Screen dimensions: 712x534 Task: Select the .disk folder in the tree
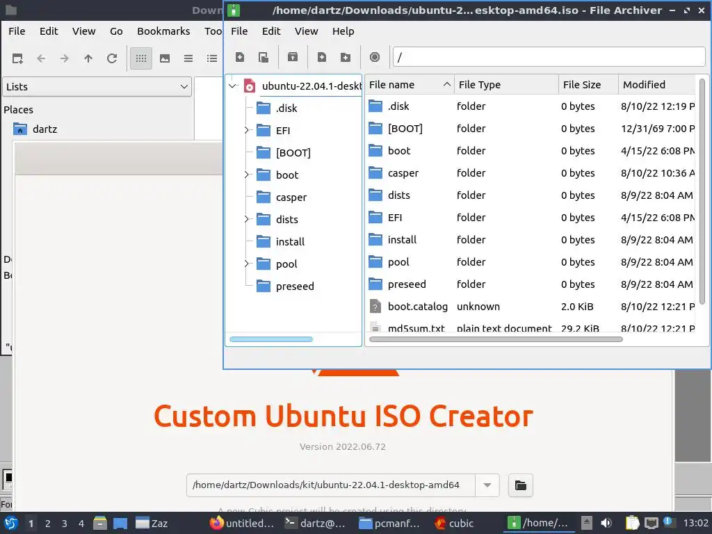pos(277,108)
